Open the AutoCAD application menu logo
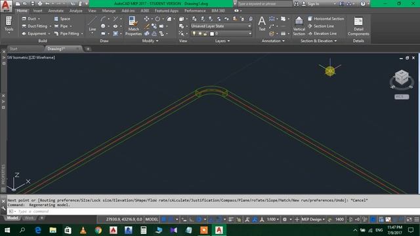The width and height of the screenshot is (420, 236). pos(6,6)
